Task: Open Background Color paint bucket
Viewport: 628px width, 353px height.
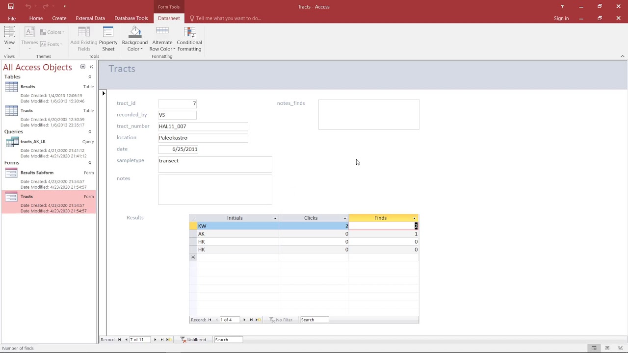Action: 134,39
